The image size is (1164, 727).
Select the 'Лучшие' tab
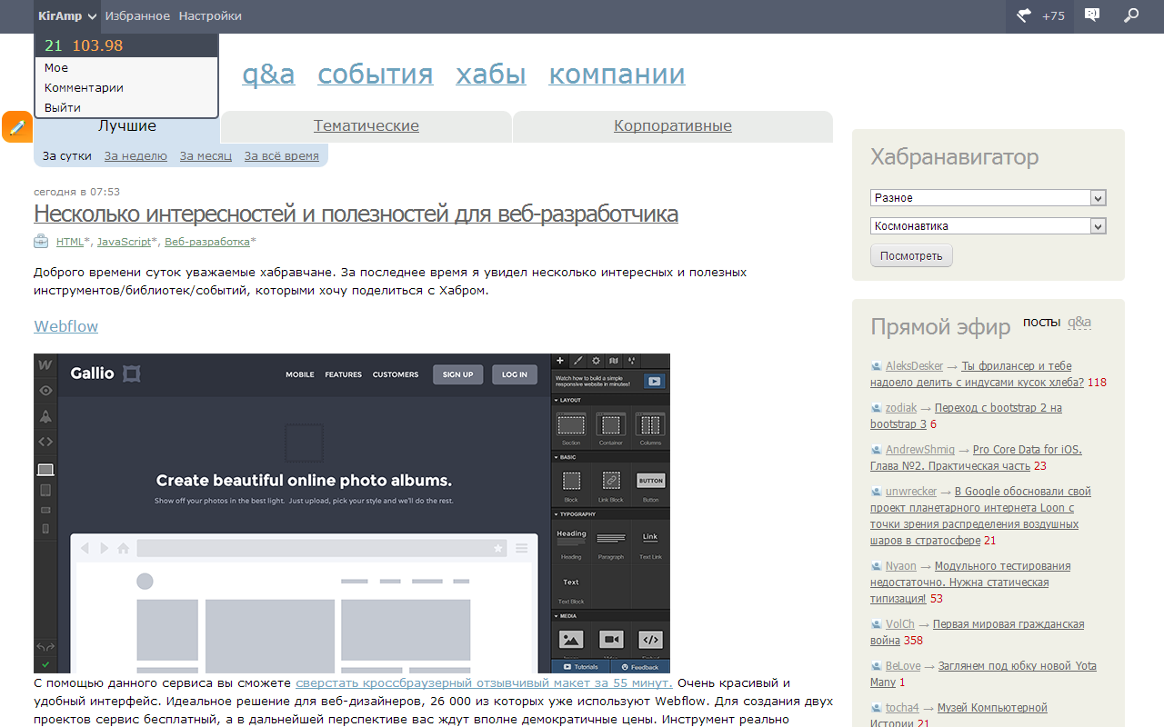127,126
